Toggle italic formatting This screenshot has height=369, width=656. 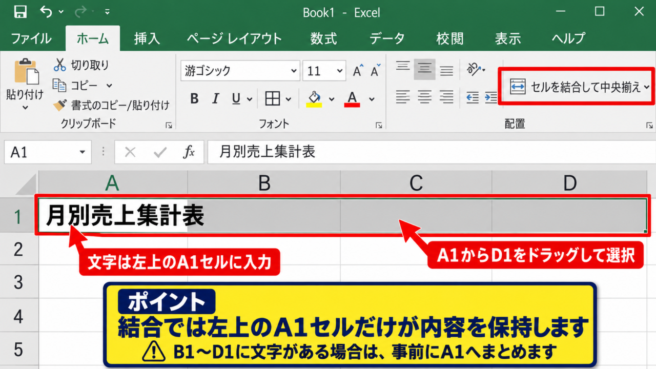[x=216, y=98]
